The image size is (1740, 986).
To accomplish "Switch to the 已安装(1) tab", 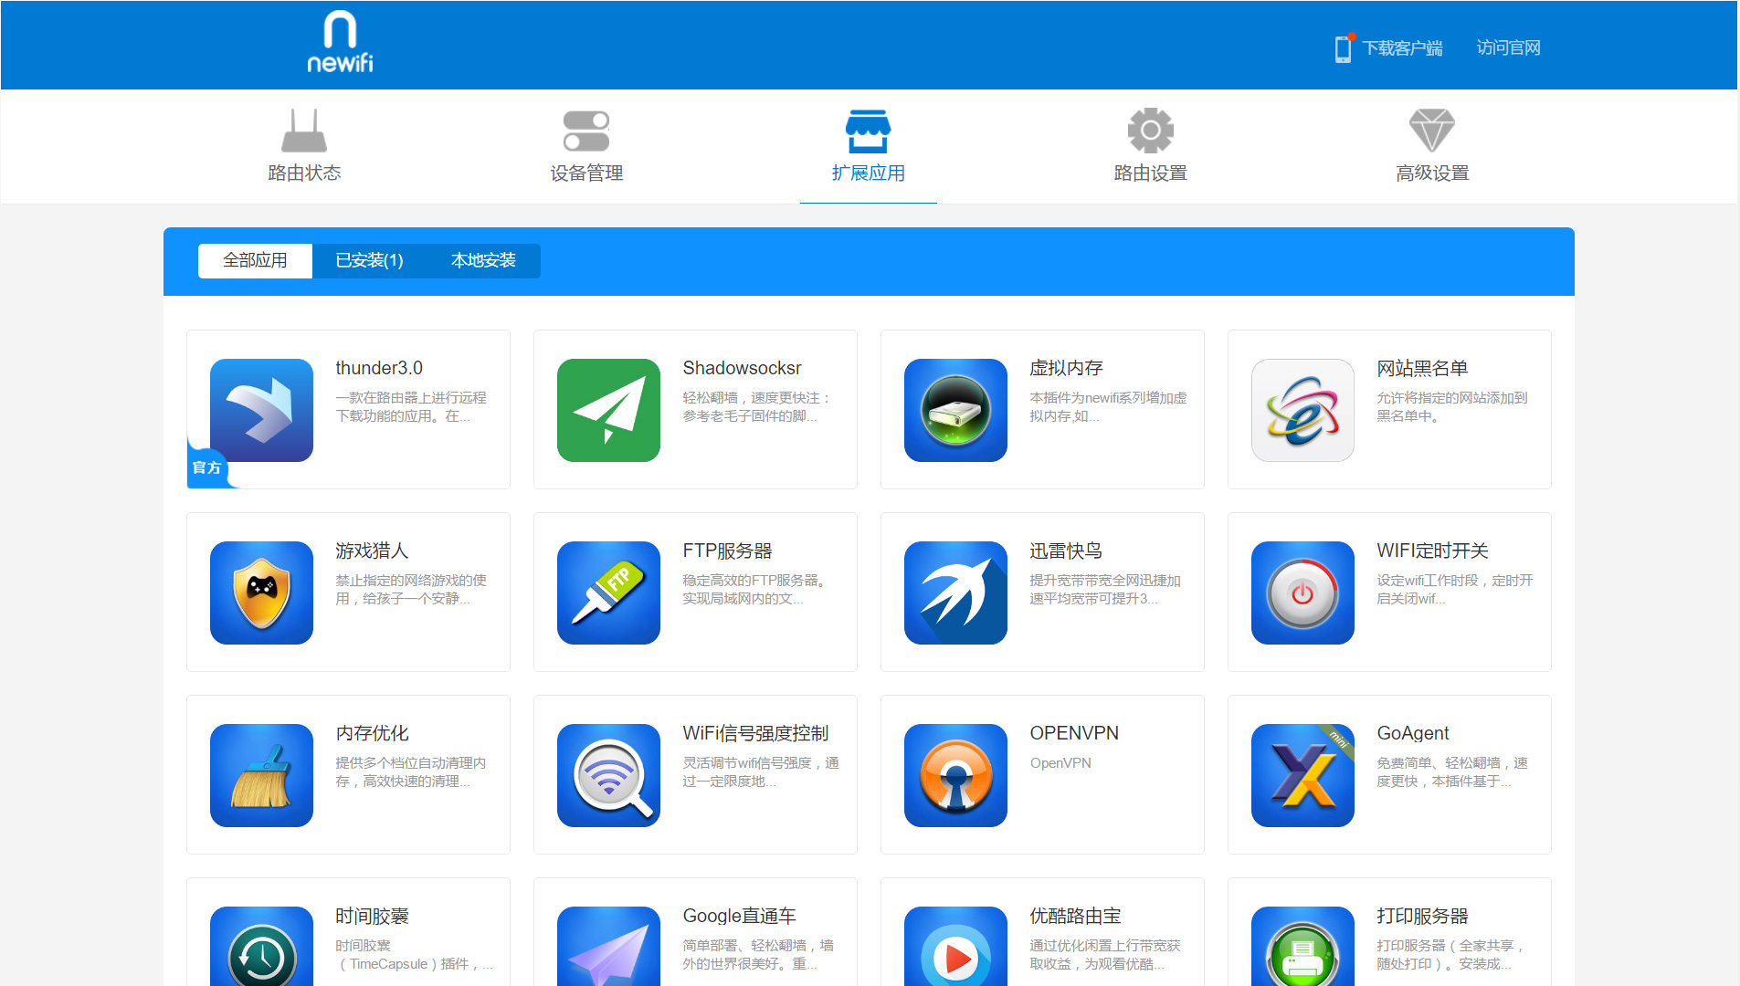I will (x=369, y=260).
